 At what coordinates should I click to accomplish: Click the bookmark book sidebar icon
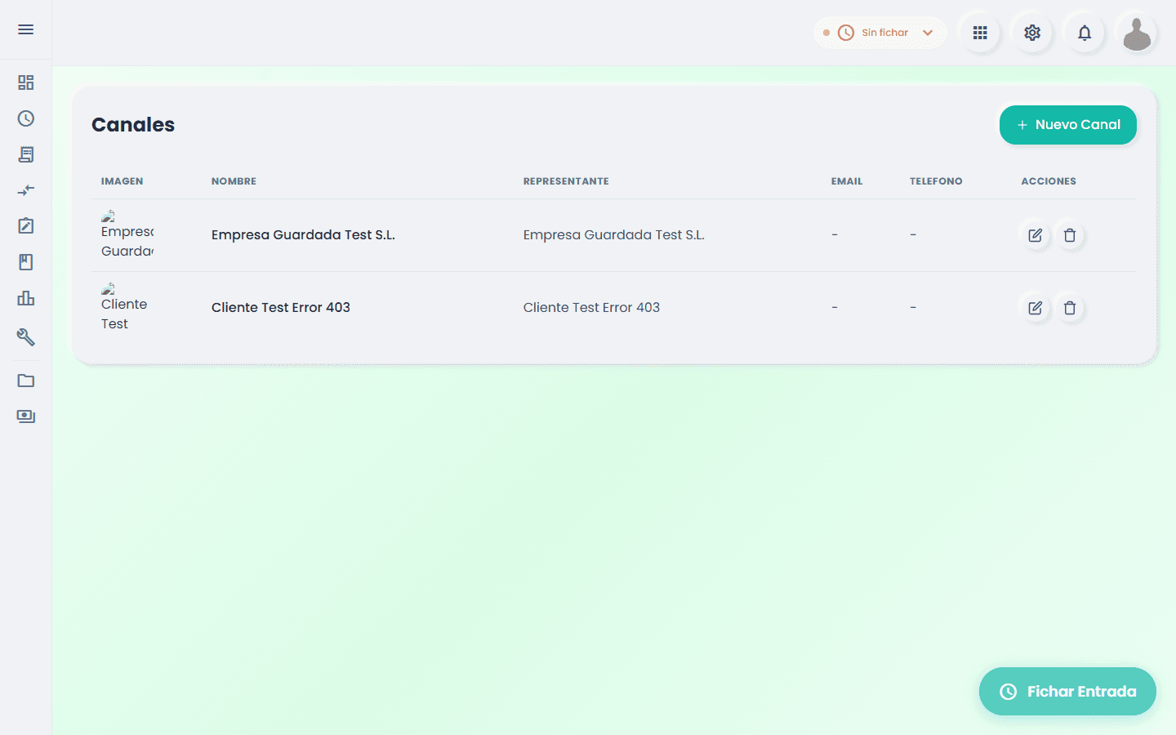26,262
